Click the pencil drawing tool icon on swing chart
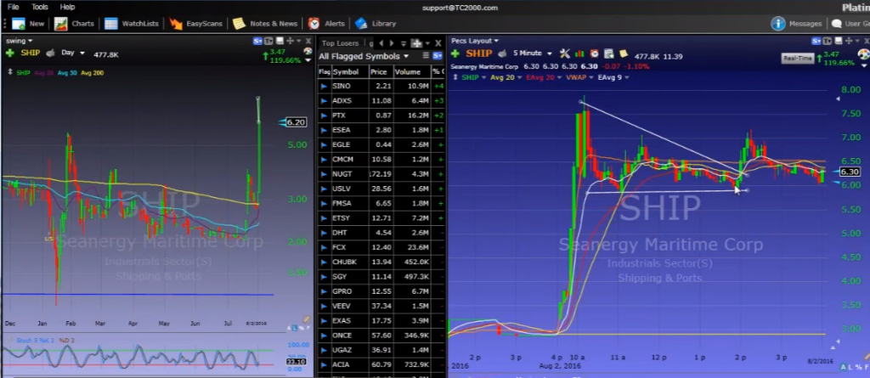 click(306, 319)
